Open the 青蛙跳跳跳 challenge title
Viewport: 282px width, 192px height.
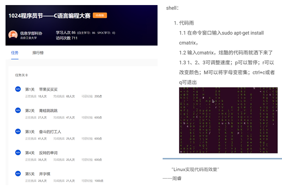(47, 110)
